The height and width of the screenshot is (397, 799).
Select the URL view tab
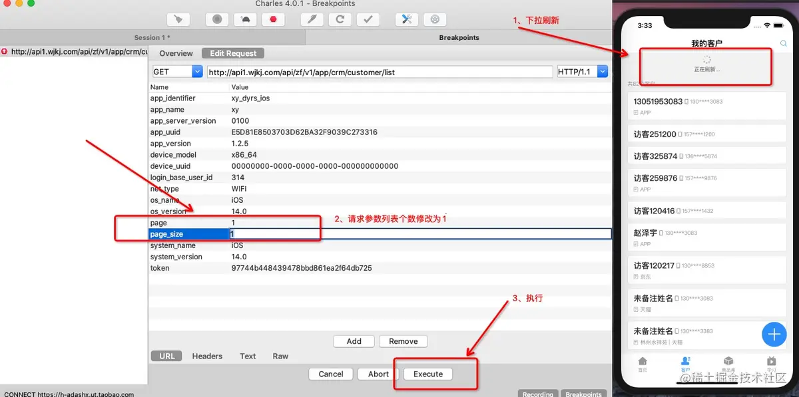[167, 356]
